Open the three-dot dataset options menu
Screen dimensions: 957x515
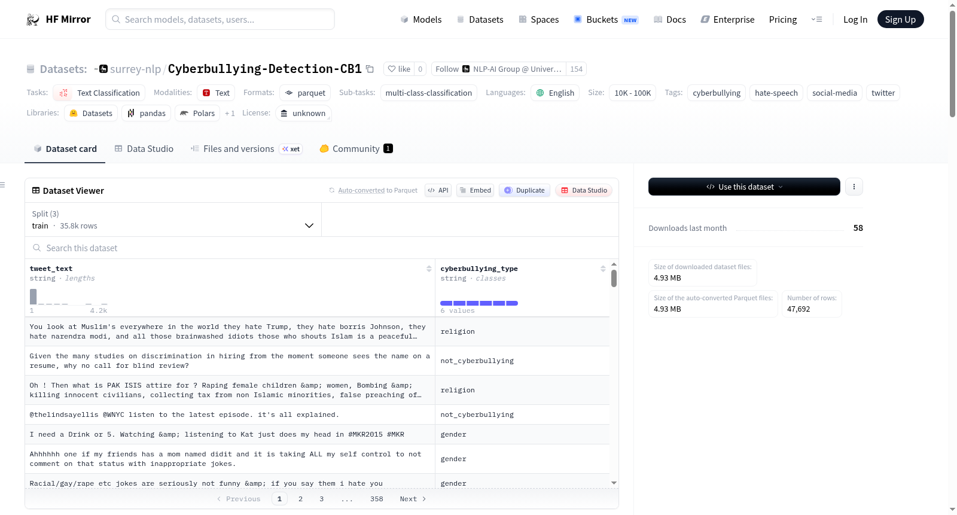(854, 187)
